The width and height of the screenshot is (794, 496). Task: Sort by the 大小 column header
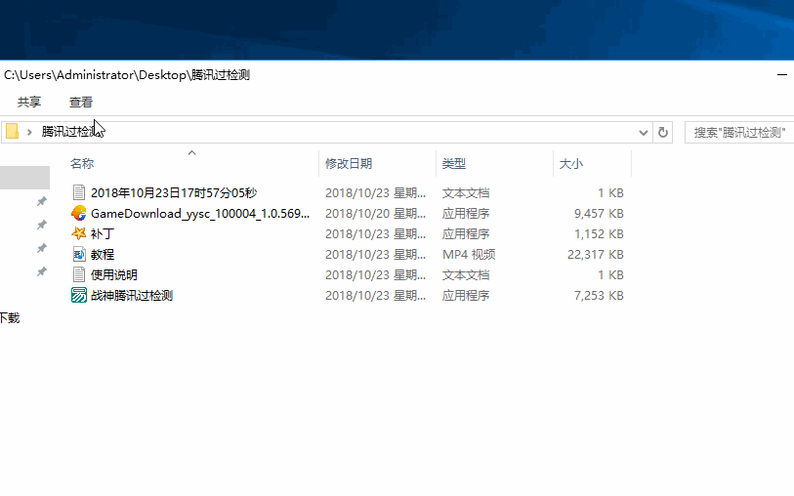pyautogui.click(x=570, y=163)
